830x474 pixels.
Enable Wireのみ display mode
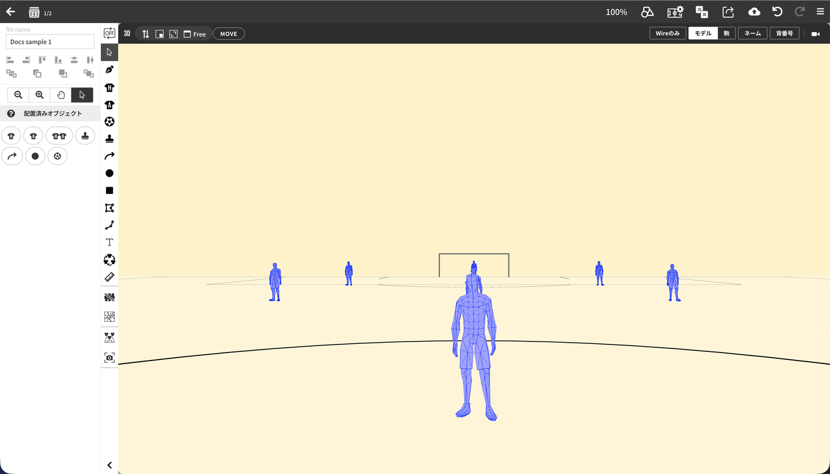pyautogui.click(x=667, y=33)
